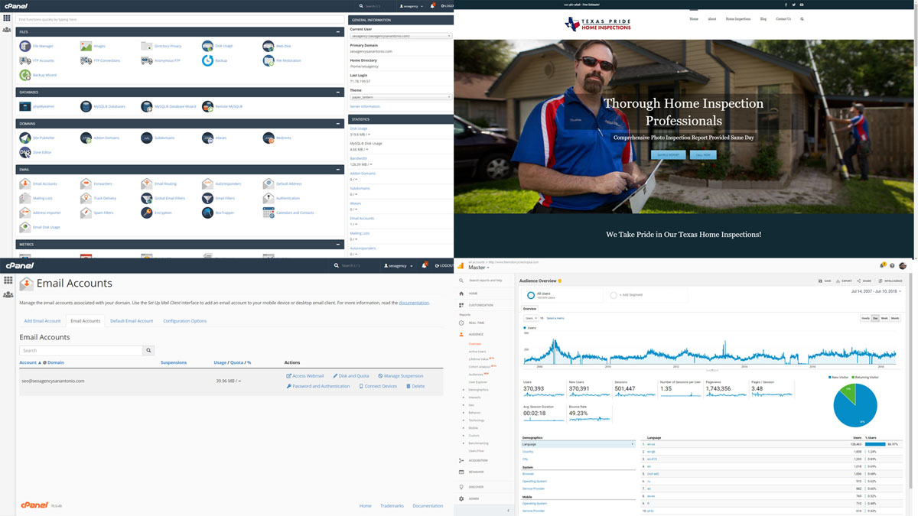
Task: Click the cPanel find functions search box
Action: tap(179, 19)
